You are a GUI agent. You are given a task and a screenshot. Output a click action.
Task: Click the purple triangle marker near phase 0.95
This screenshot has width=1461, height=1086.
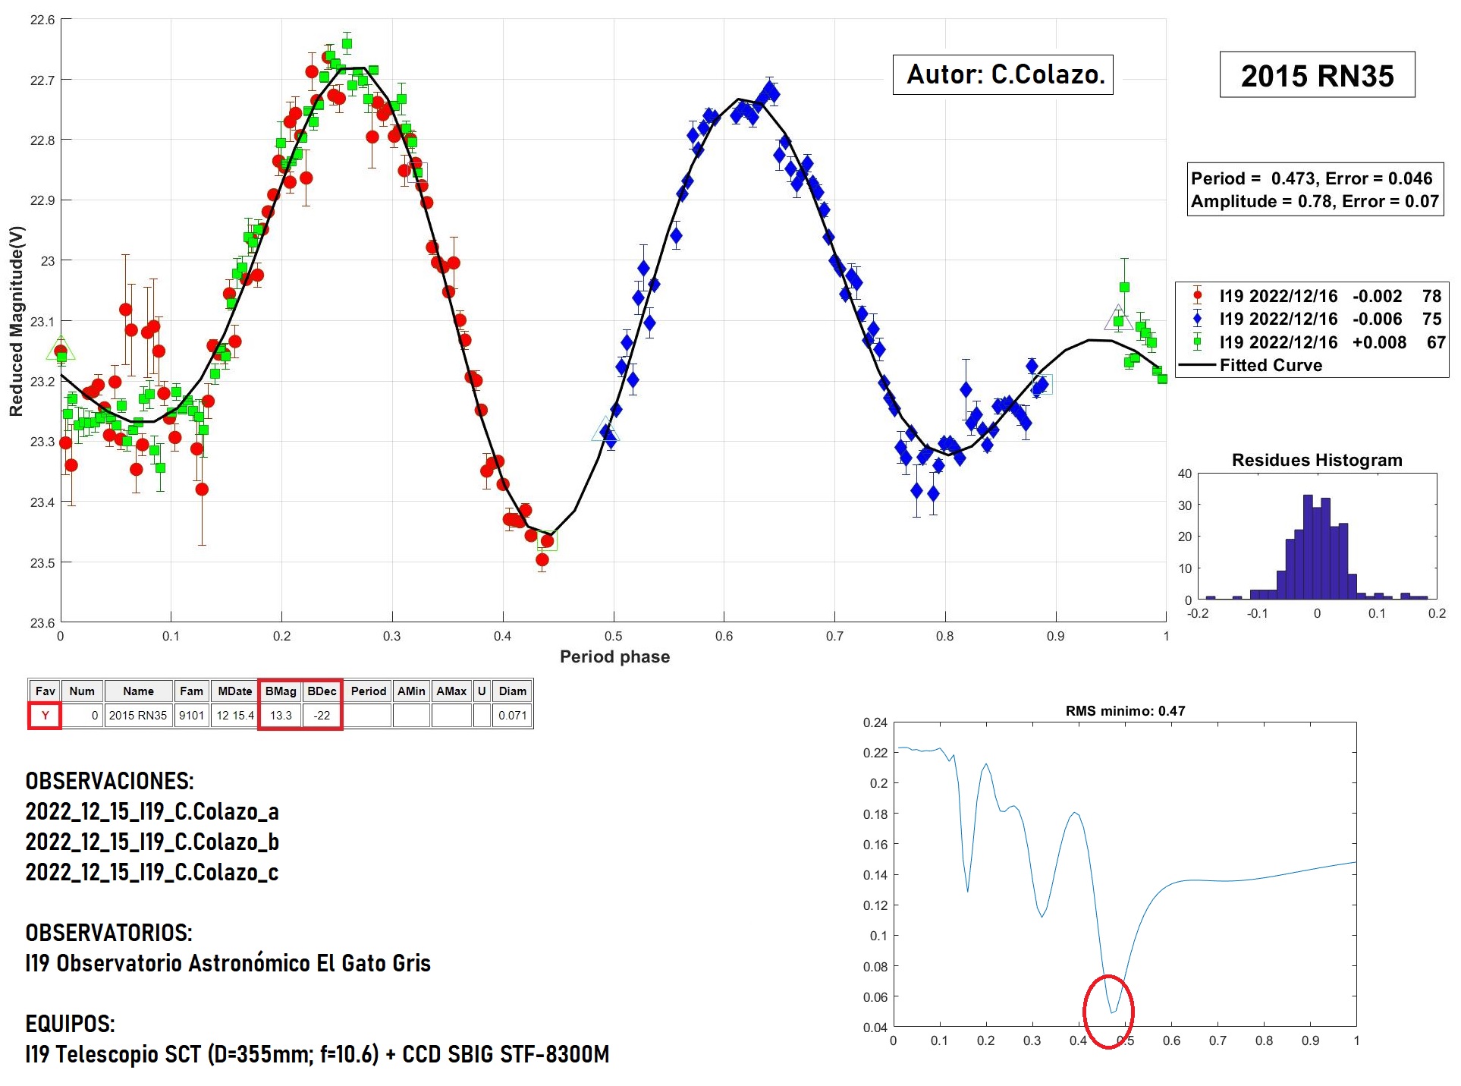[1118, 319]
